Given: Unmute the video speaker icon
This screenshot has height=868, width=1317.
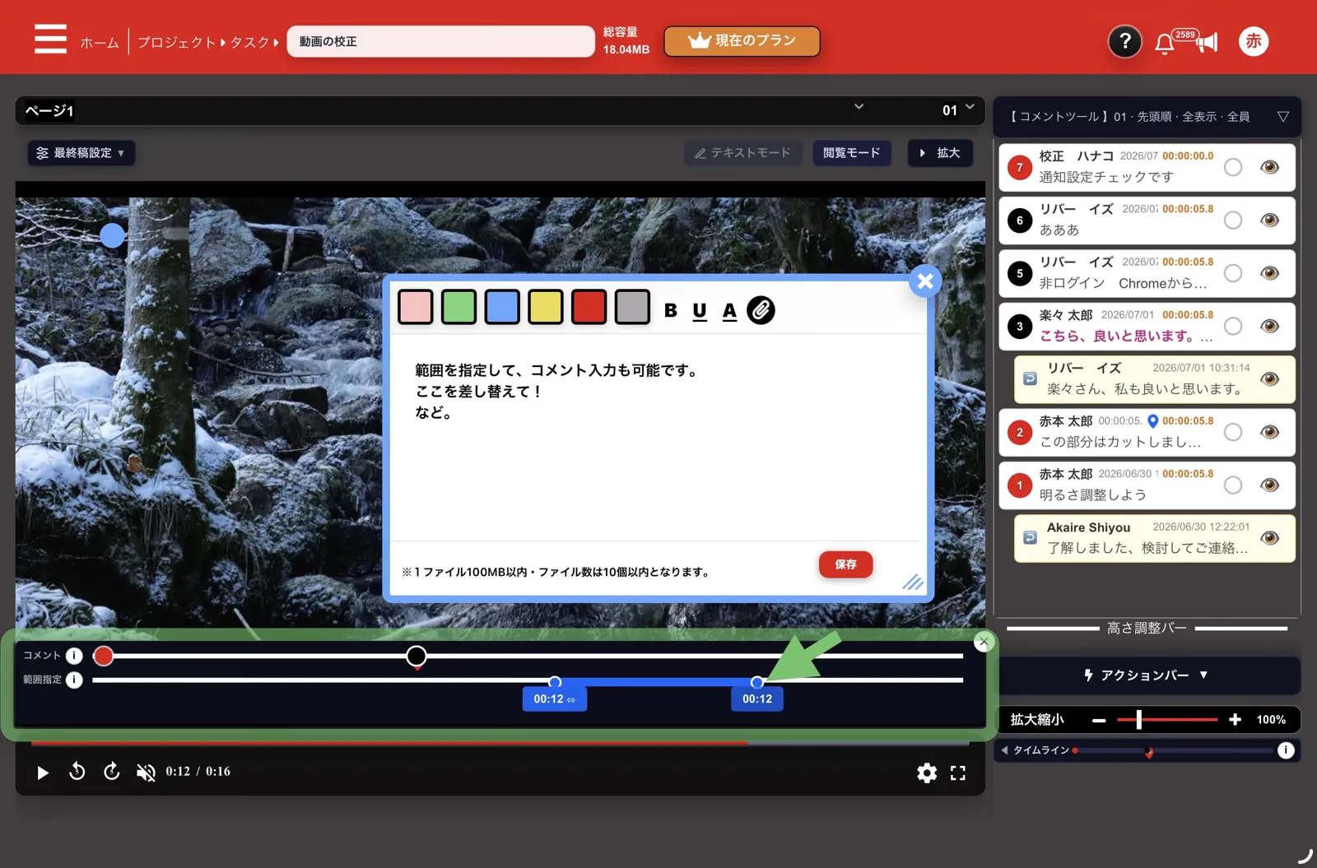Looking at the screenshot, I should point(146,772).
